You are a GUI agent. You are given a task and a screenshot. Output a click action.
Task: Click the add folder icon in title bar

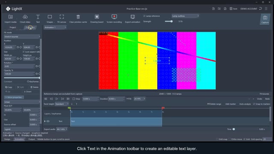coord(219,9)
